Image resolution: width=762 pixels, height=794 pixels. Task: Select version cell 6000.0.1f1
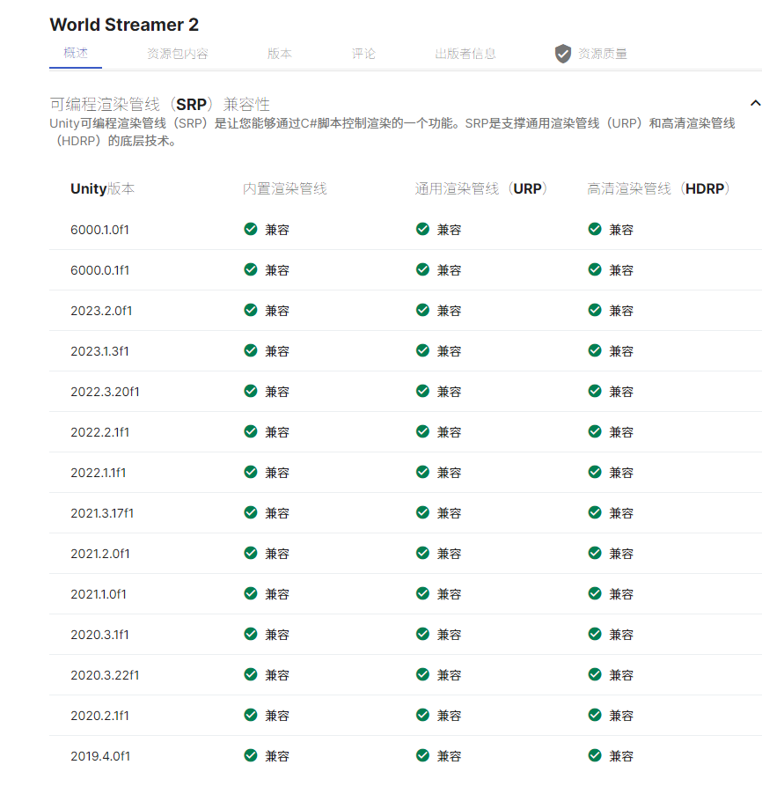(x=99, y=270)
